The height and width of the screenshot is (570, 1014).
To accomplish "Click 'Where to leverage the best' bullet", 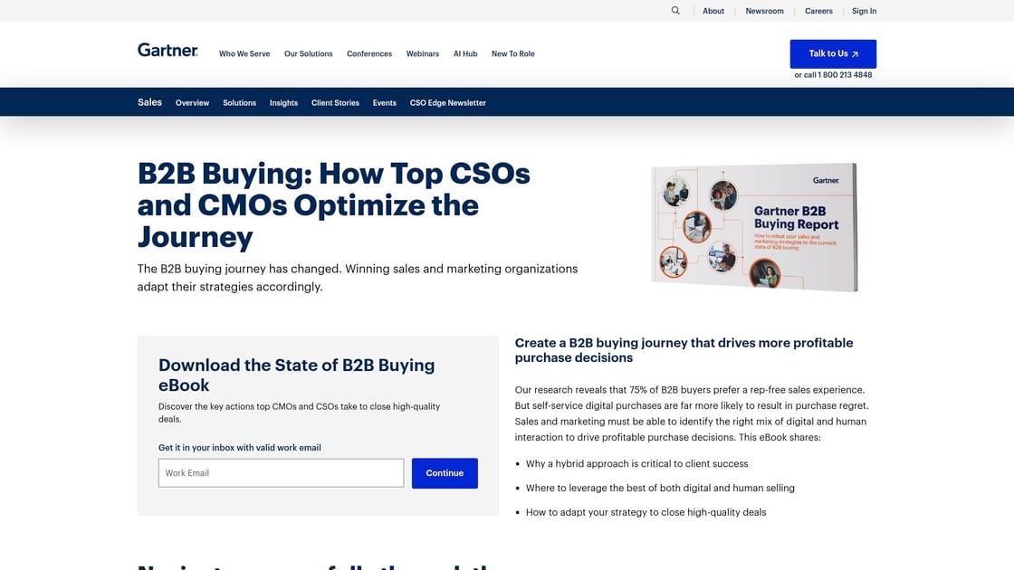I will click(660, 488).
